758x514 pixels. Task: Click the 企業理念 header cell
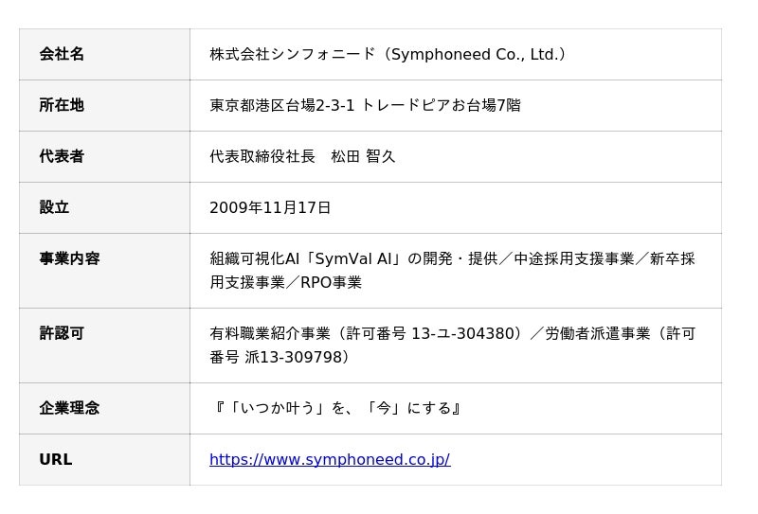point(104,408)
